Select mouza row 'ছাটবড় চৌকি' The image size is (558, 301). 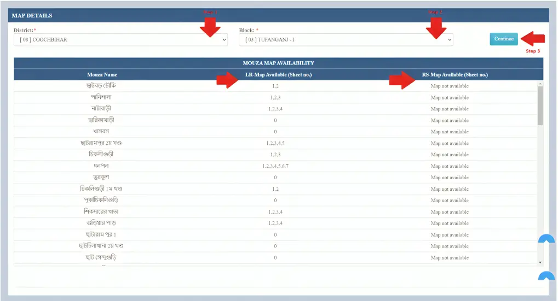tap(275, 86)
